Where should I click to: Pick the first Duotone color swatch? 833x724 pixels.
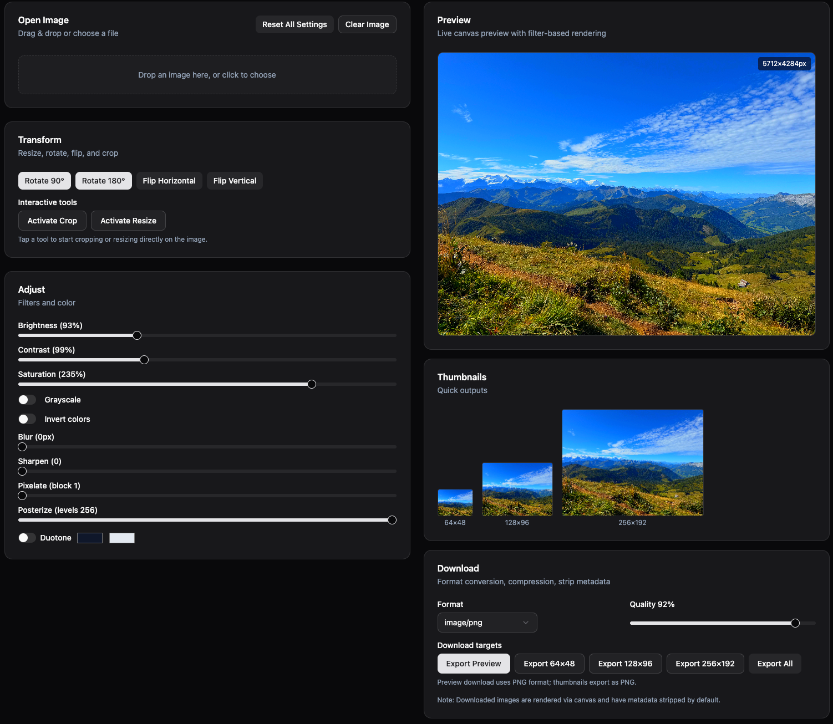pos(89,537)
